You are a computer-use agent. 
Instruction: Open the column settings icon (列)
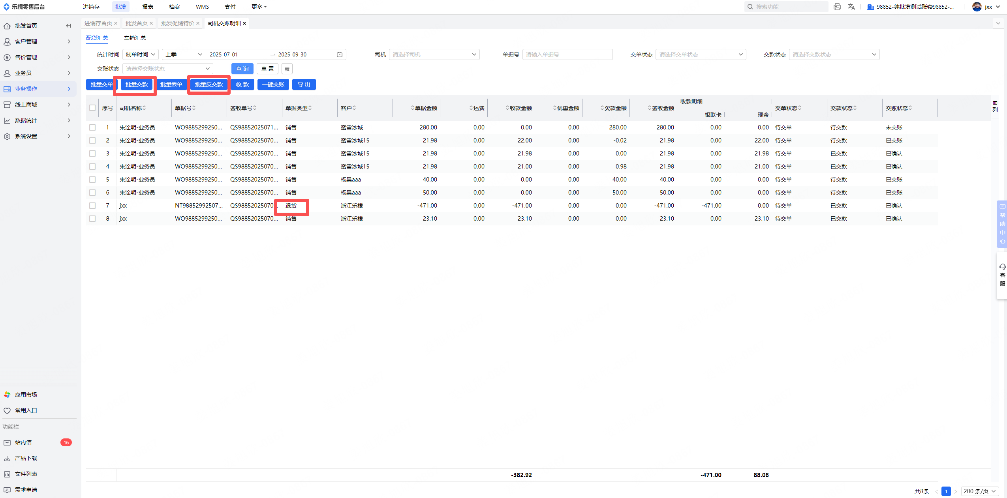[x=995, y=106]
